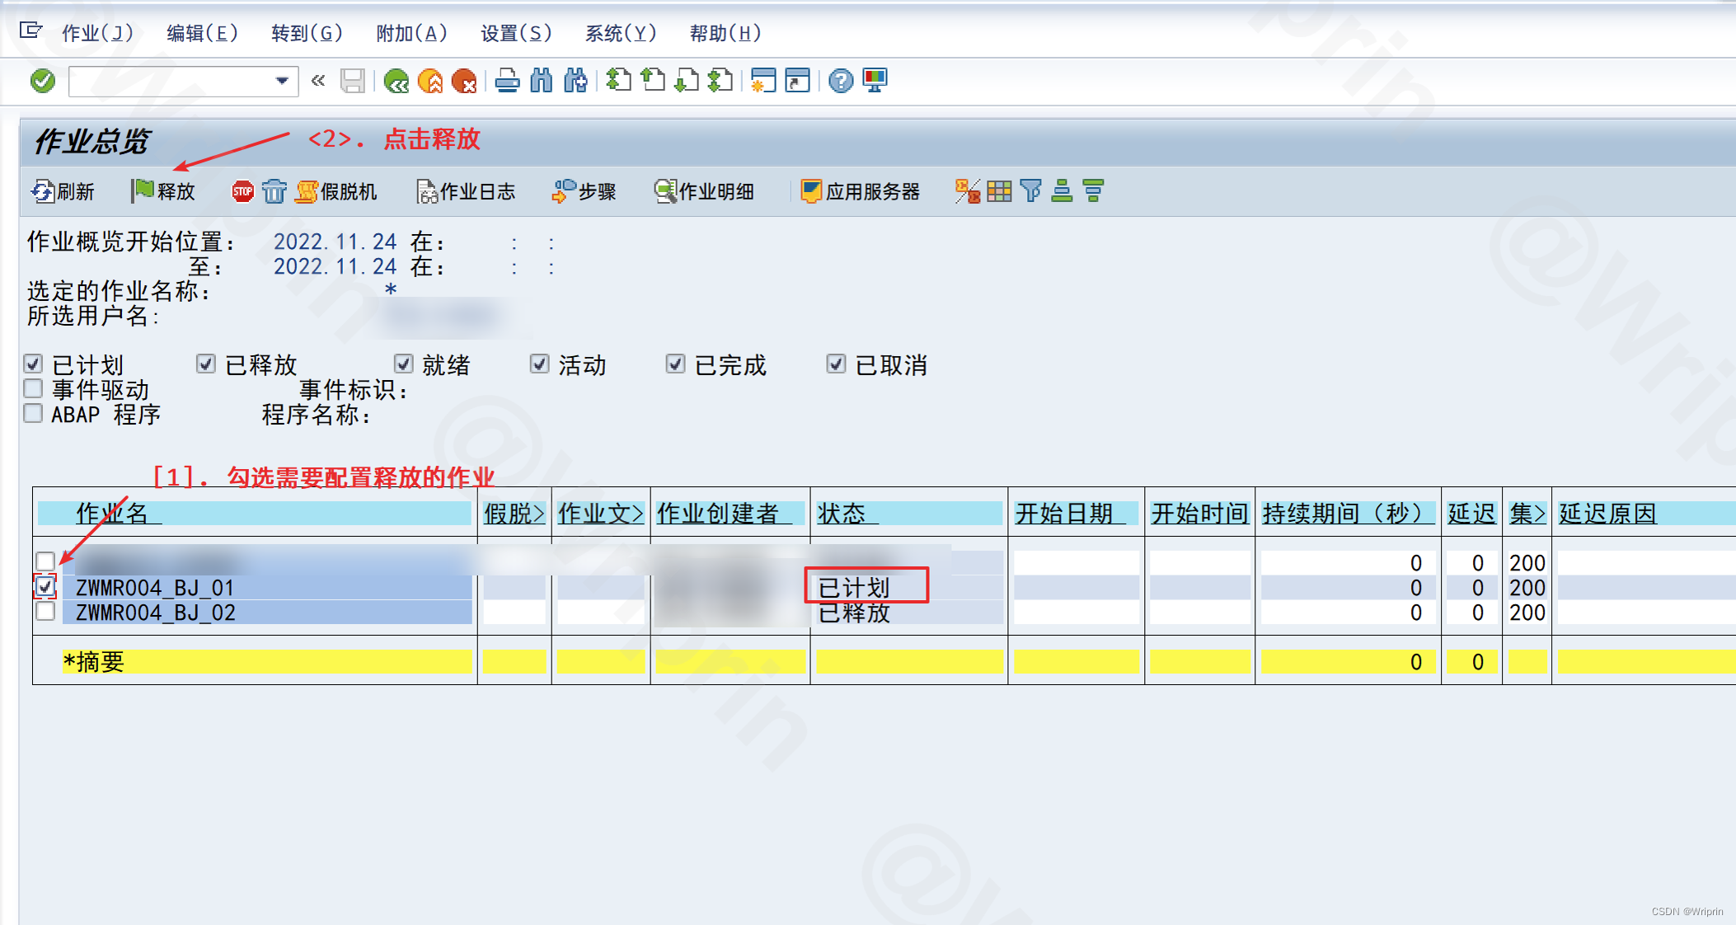This screenshot has height=925, width=1736.
Task: Open the command field dropdown arrow
Action: tap(280, 81)
